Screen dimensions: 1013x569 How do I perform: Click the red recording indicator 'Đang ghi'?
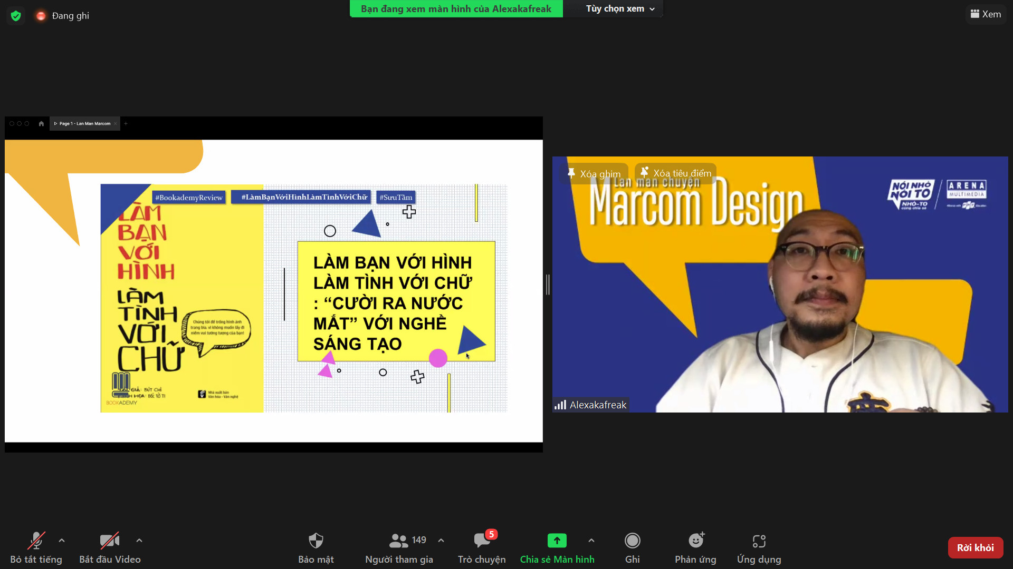(63, 16)
